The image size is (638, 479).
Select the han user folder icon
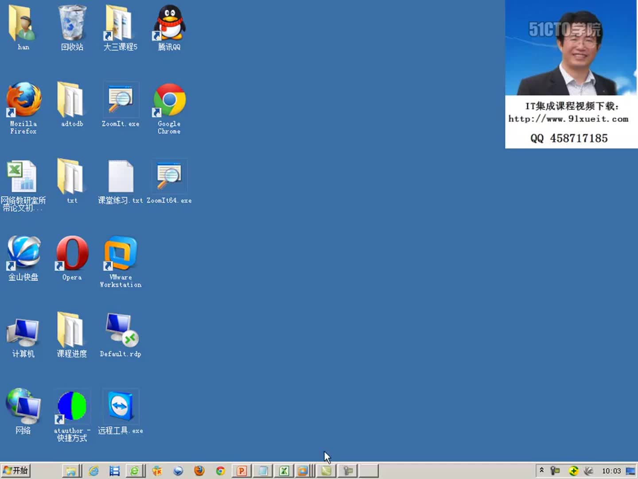tap(23, 27)
